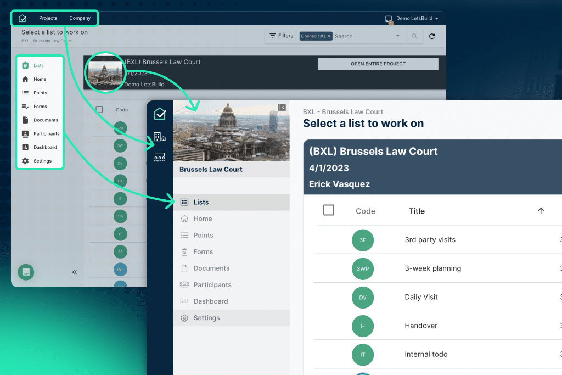
Task: Click the Brussels Law Court circular thumbnail
Action: [105, 72]
